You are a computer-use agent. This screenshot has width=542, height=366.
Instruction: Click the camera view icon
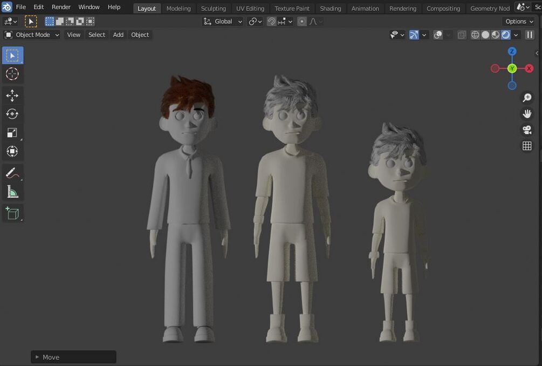pos(527,130)
